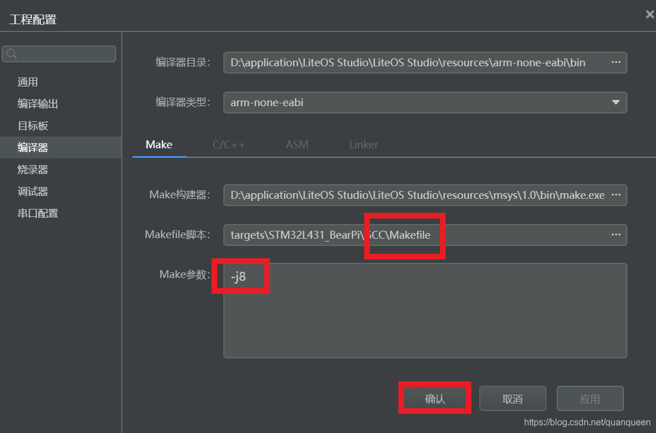Click the 应用 apply button
The image size is (656, 433).
point(590,399)
